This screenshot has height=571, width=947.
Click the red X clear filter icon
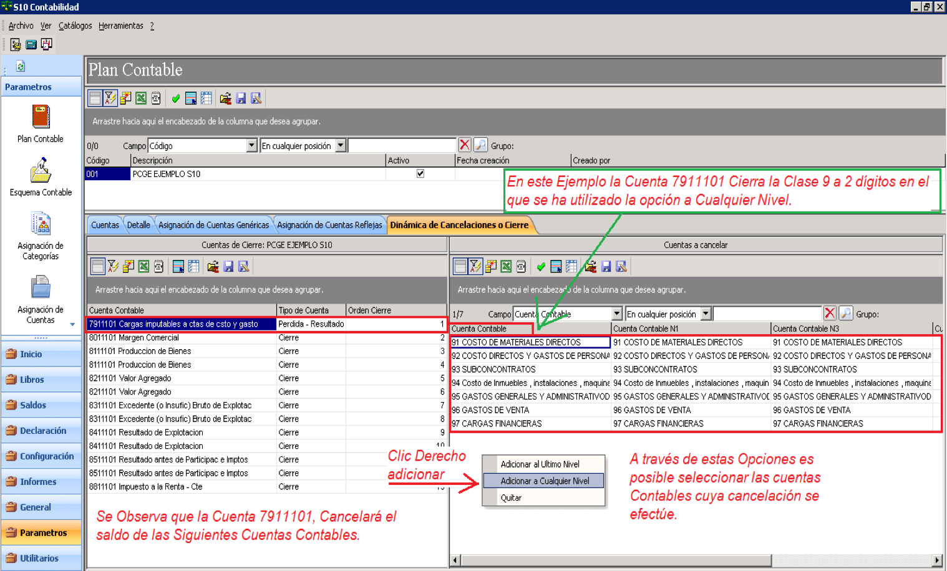[x=465, y=145]
